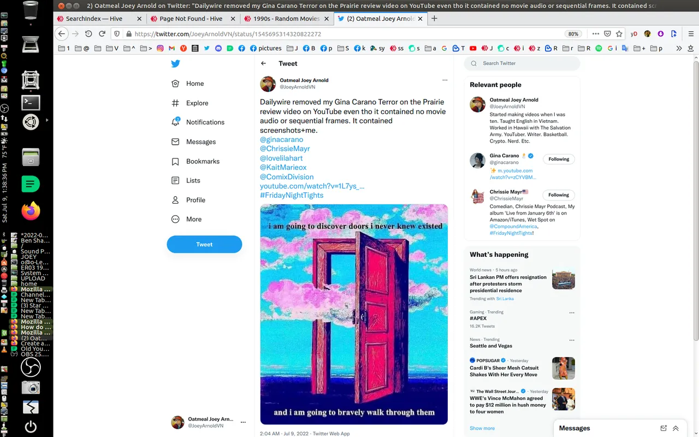Click the browser Back button
The height and width of the screenshot is (437, 699).
pos(62,33)
